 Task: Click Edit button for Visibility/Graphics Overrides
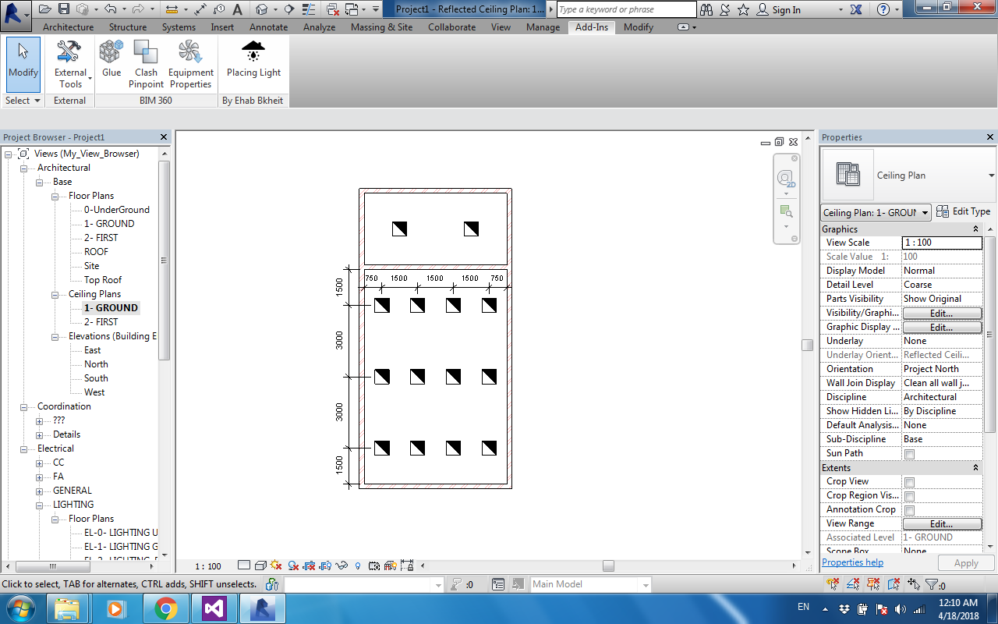click(942, 313)
